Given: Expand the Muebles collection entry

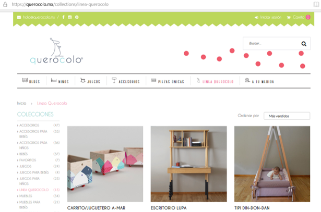Looking at the screenshot, I should (26, 196).
